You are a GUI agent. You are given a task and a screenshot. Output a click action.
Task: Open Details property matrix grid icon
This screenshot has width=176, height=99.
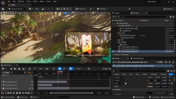click(x=168, y=71)
